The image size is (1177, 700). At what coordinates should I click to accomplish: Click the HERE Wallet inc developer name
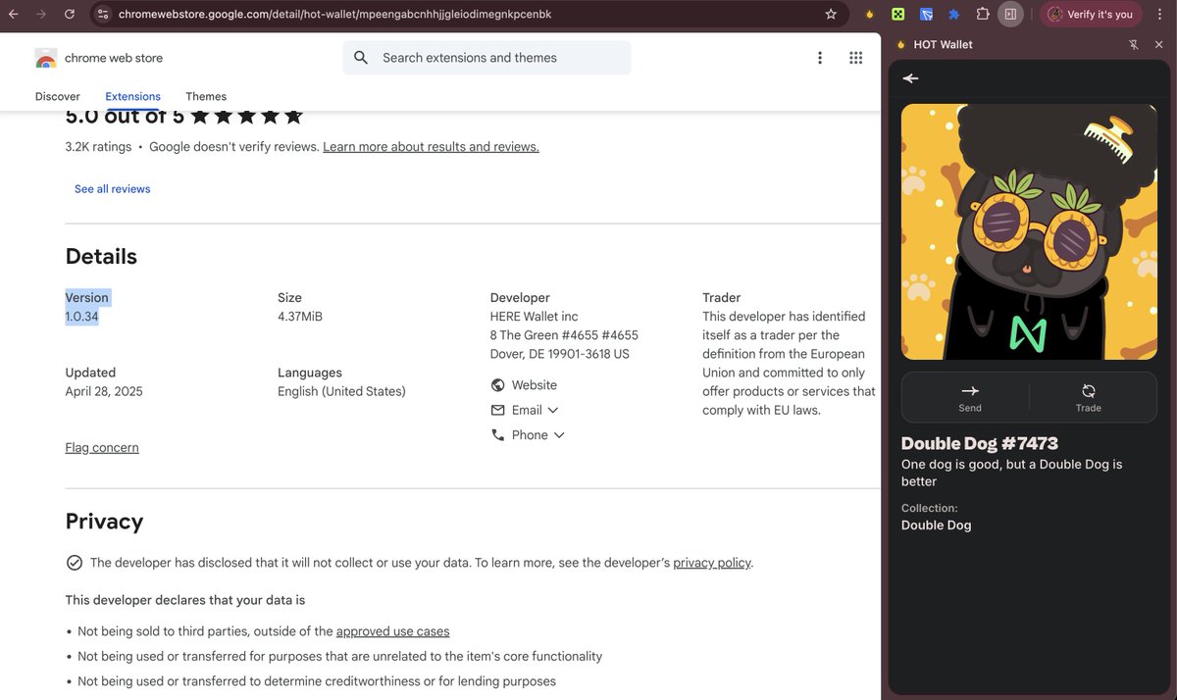(535, 317)
